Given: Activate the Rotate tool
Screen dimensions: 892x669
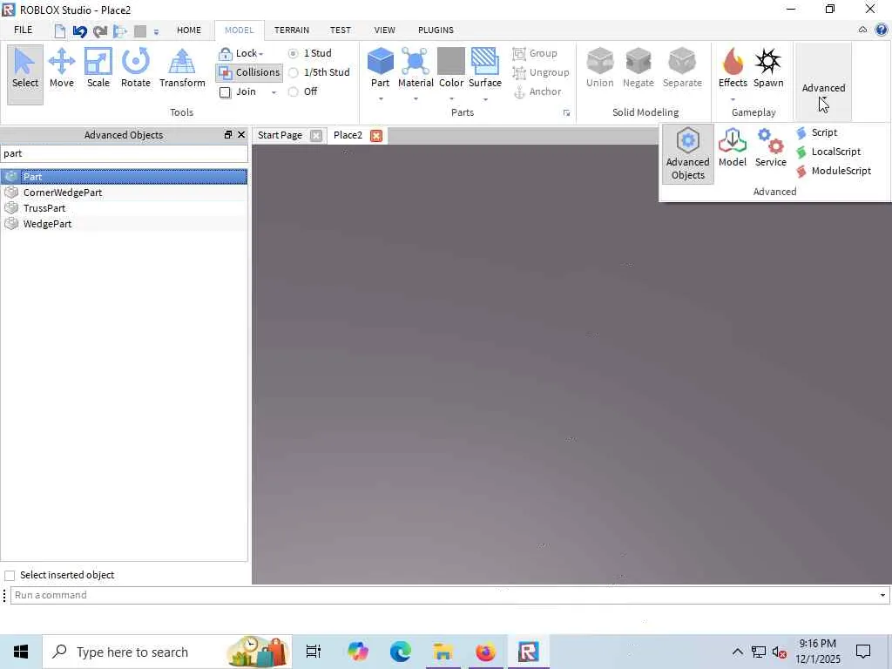Looking at the screenshot, I should 135,68.
